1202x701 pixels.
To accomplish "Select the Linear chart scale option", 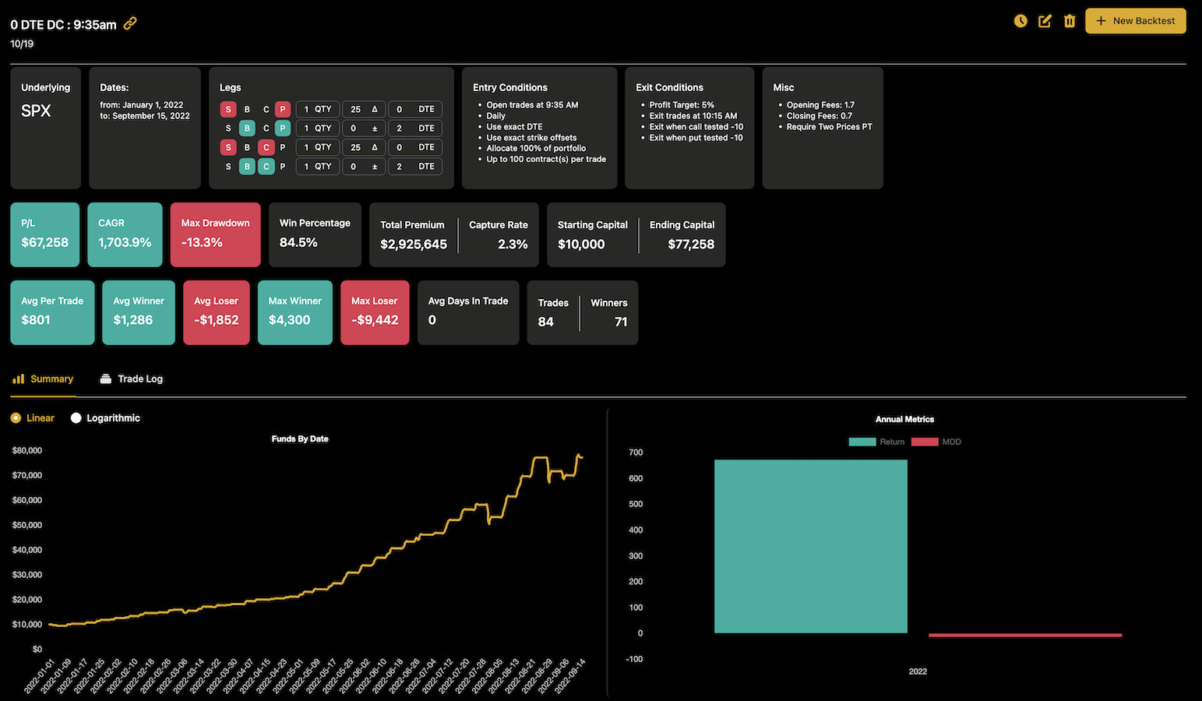I will pos(16,418).
